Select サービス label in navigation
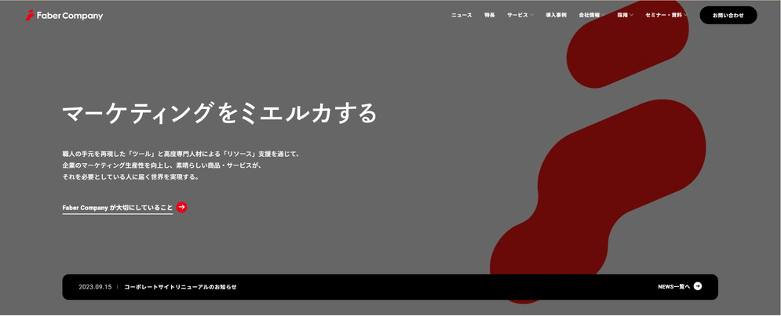The image size is (781, 316). pyautogui.click(x=516, y=15)
